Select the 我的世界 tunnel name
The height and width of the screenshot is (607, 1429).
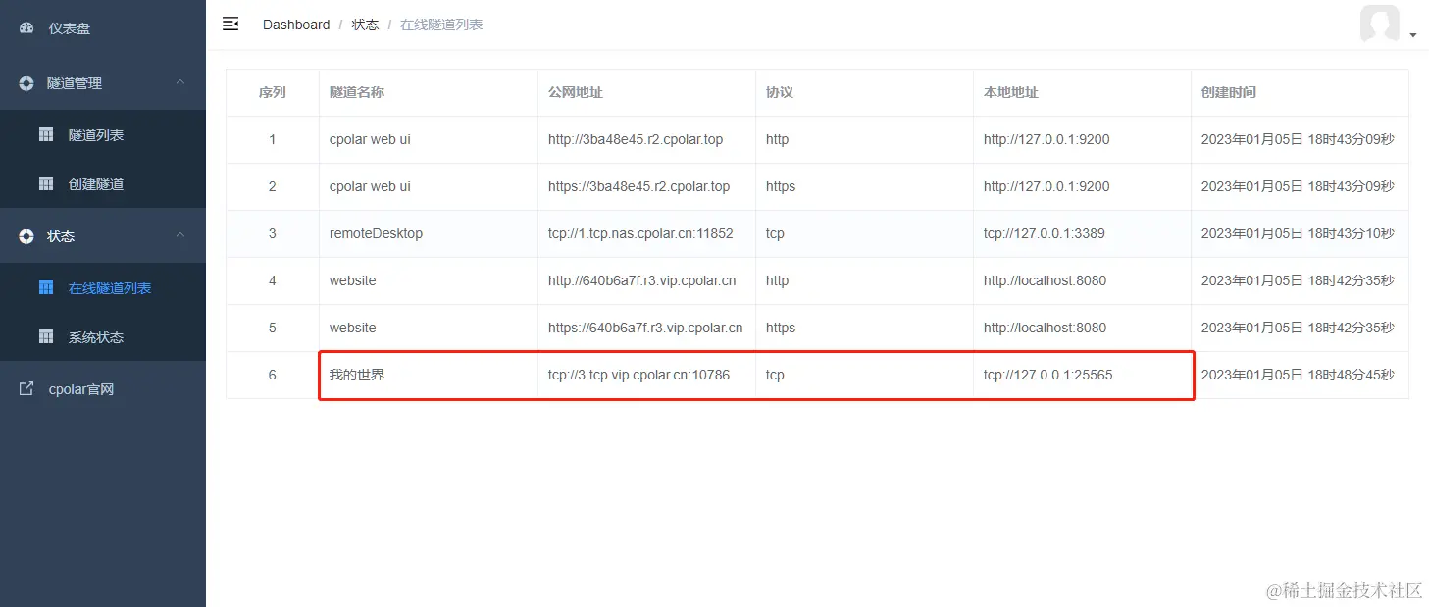pos(357,375)
